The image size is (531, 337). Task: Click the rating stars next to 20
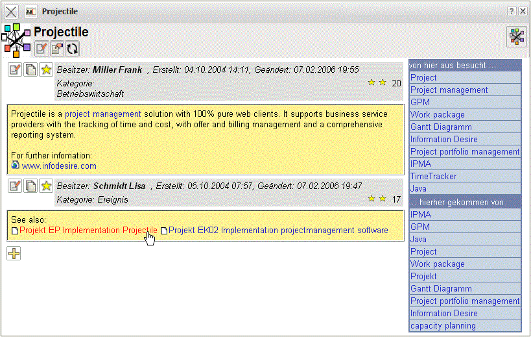pos(377,82)
